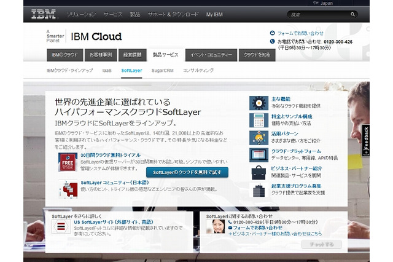Switch to the お客様事例 tab
393x262 pixels.
click(x=101, y=55)
